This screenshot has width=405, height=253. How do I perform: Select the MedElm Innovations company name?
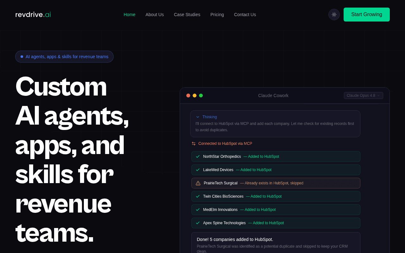tap(220, 210)
